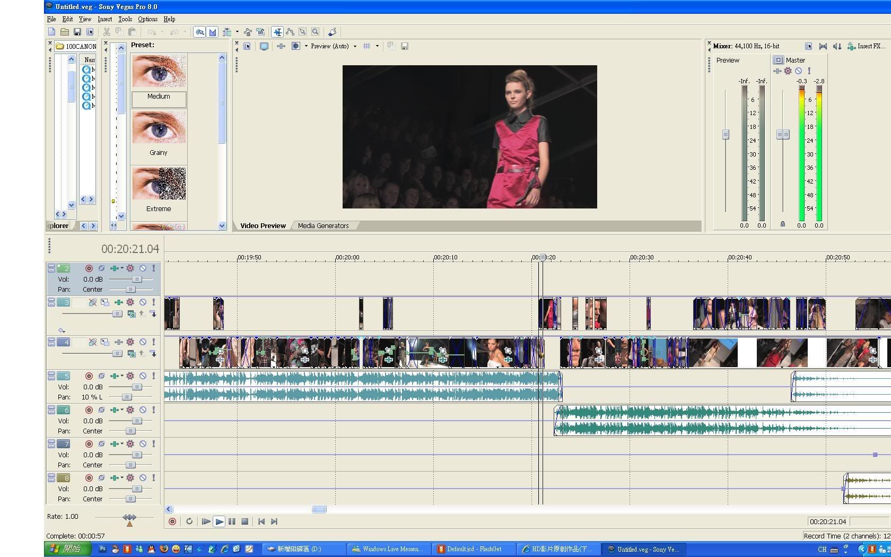Select the Envelope edit tool
The height and width of the screenshot is (557, 891).
(x=290, y=32)
